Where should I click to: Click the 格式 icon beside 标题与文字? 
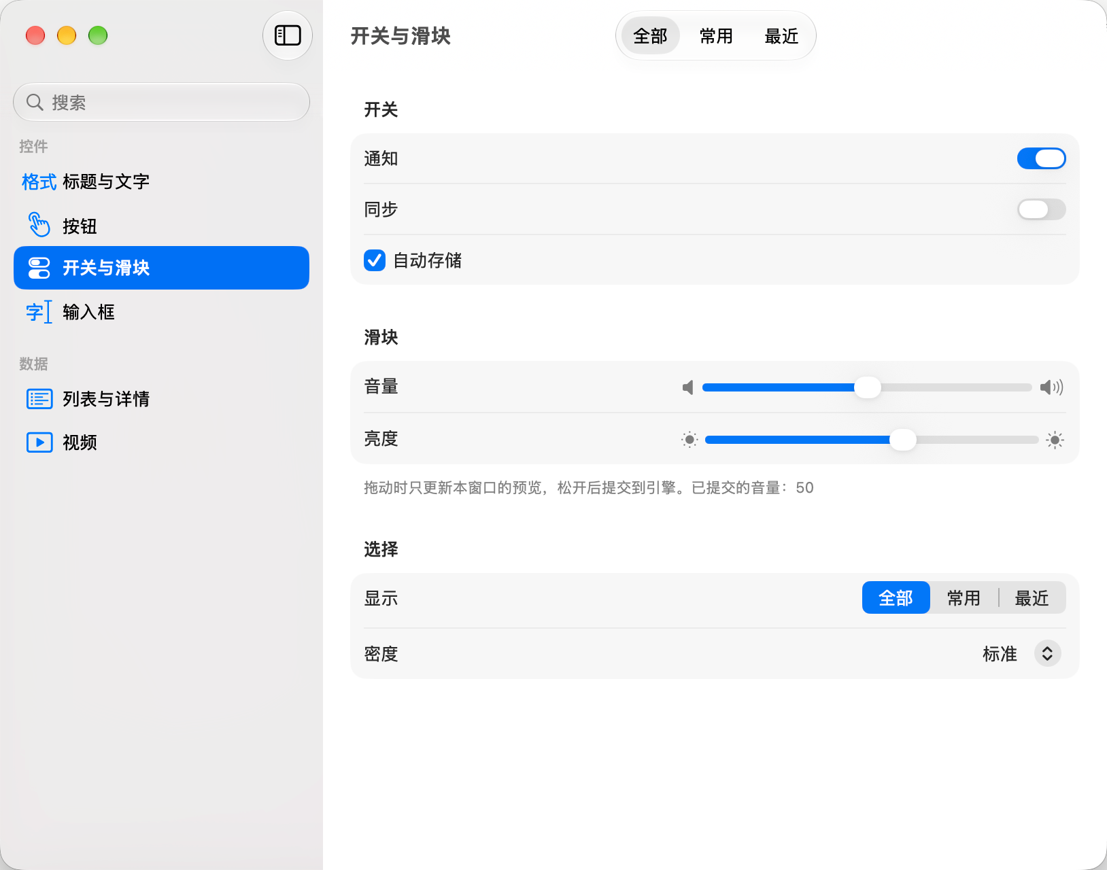pos(39,181)
